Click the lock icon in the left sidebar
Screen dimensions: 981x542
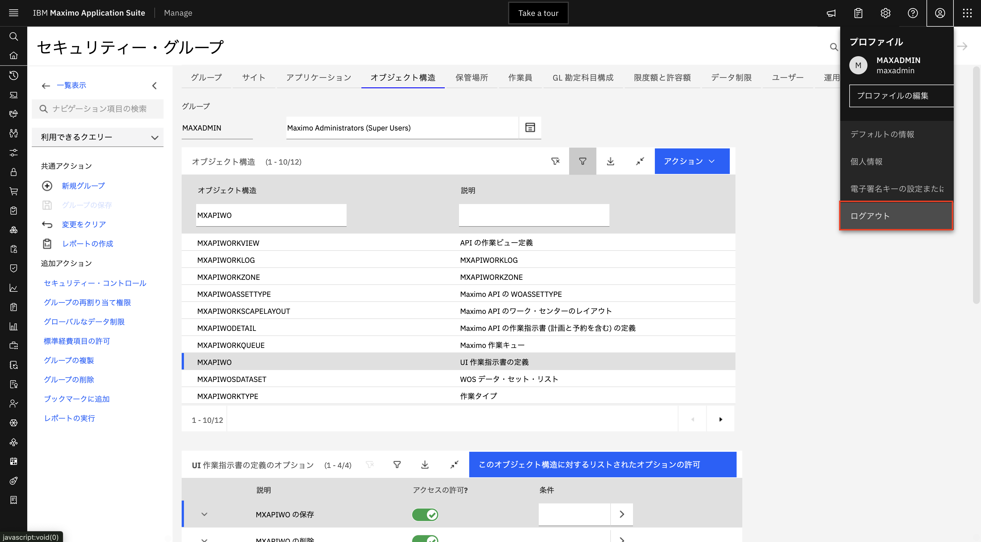pyautogui.click(x=14, y=172)
